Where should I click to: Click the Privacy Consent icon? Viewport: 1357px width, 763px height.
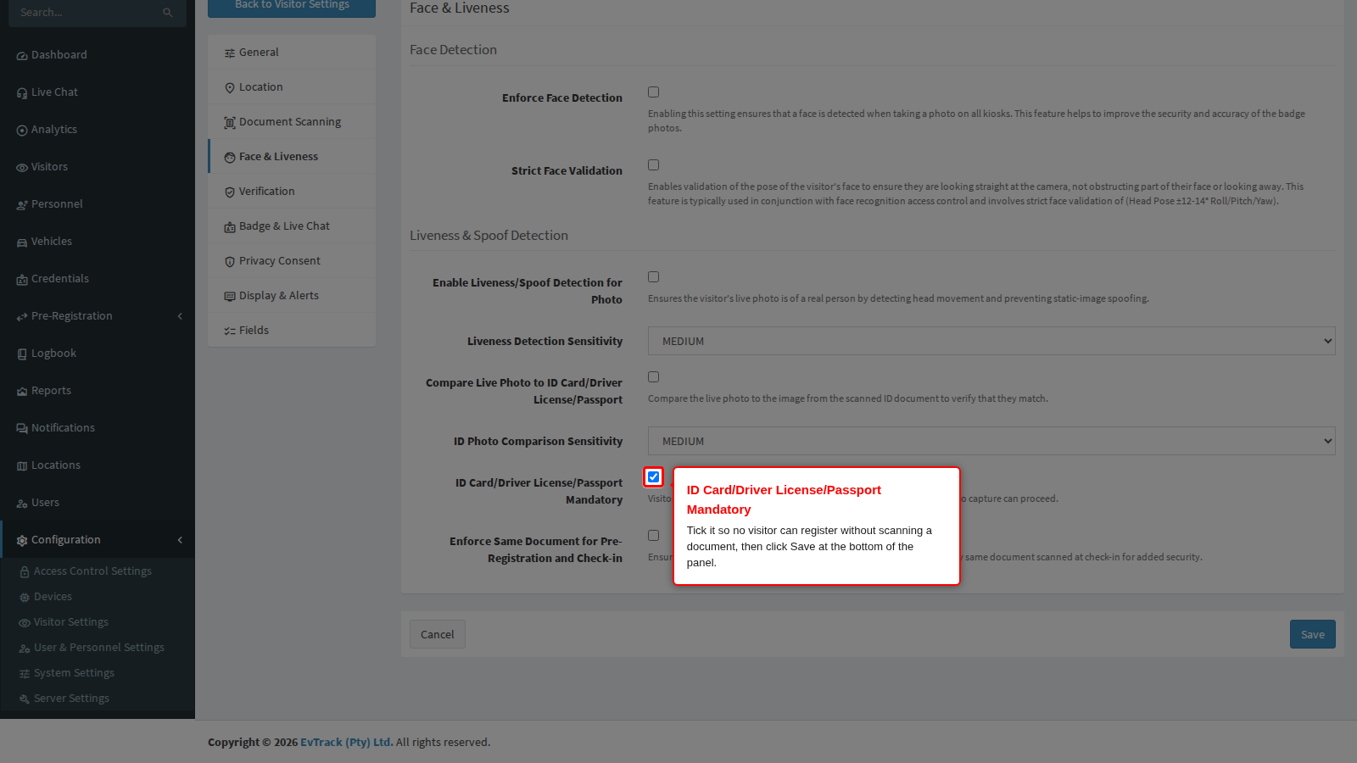pos(230,262)
